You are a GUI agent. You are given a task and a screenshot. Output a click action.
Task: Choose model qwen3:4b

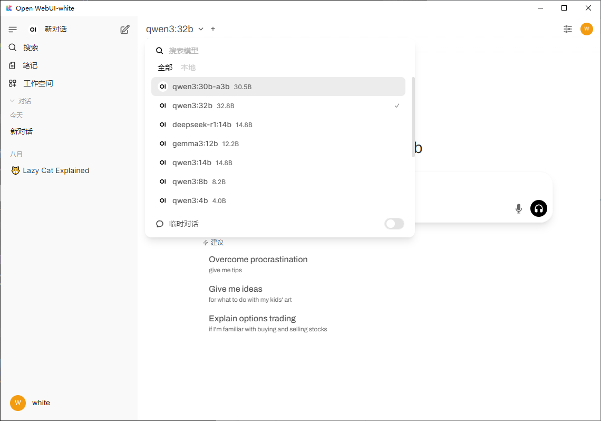(x=278, y=200)
